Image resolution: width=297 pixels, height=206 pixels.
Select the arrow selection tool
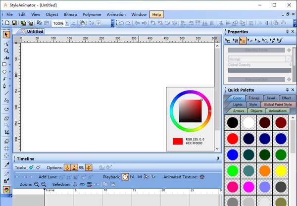(x=6, y=35)
